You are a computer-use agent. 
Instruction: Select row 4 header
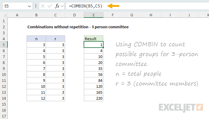(x=4, y=39)
